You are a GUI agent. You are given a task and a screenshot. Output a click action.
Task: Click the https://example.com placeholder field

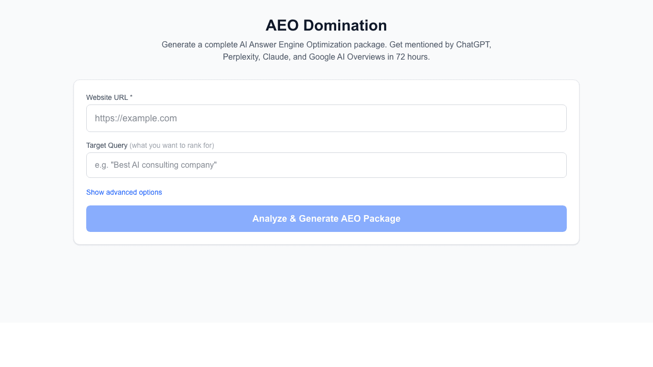pos(326,118)
